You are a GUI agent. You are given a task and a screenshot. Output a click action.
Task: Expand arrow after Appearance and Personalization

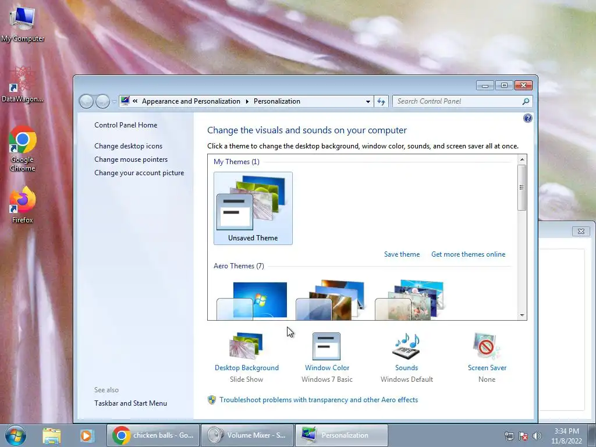point(247,101)
